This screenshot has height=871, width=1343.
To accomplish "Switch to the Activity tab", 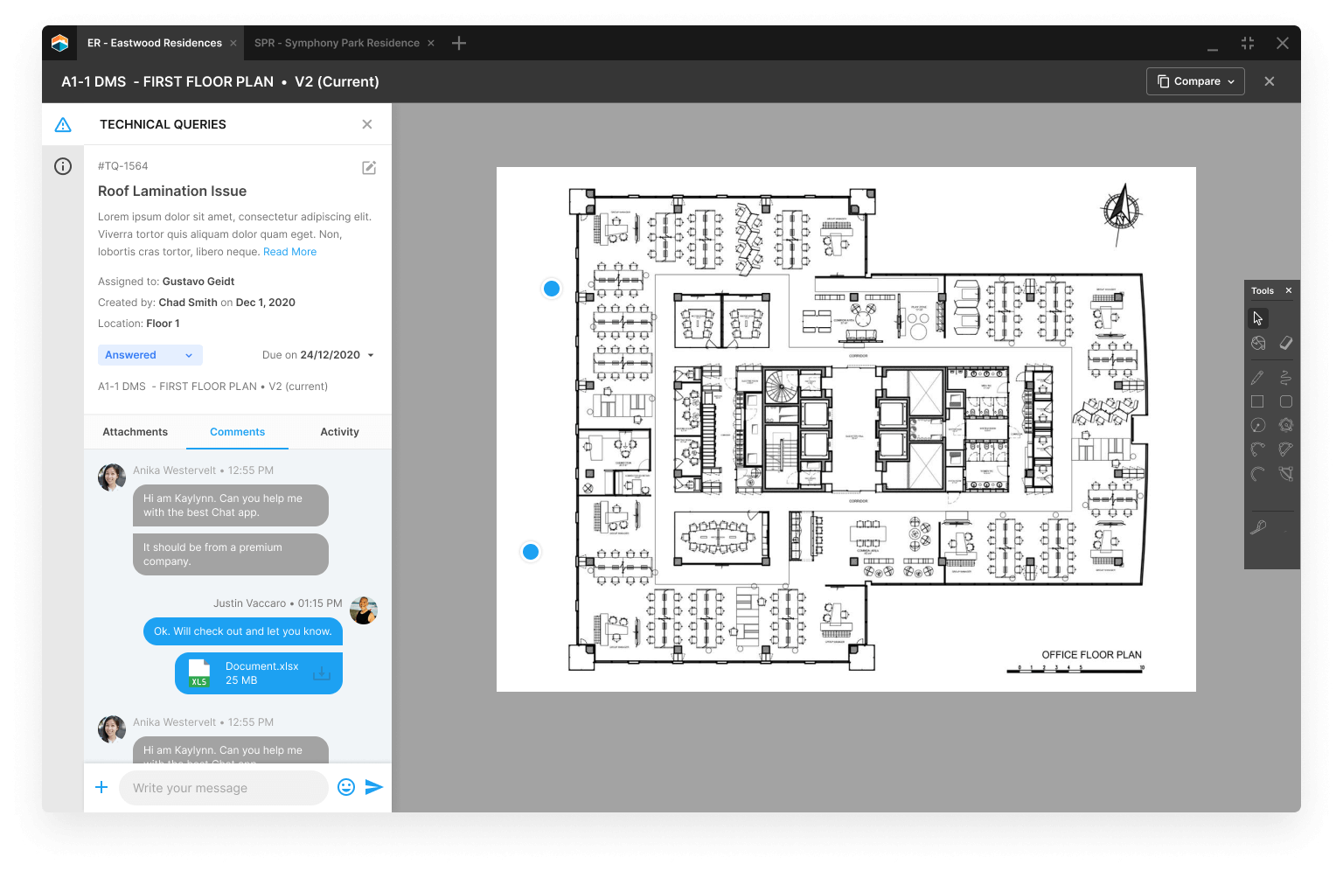I will 339,432.
